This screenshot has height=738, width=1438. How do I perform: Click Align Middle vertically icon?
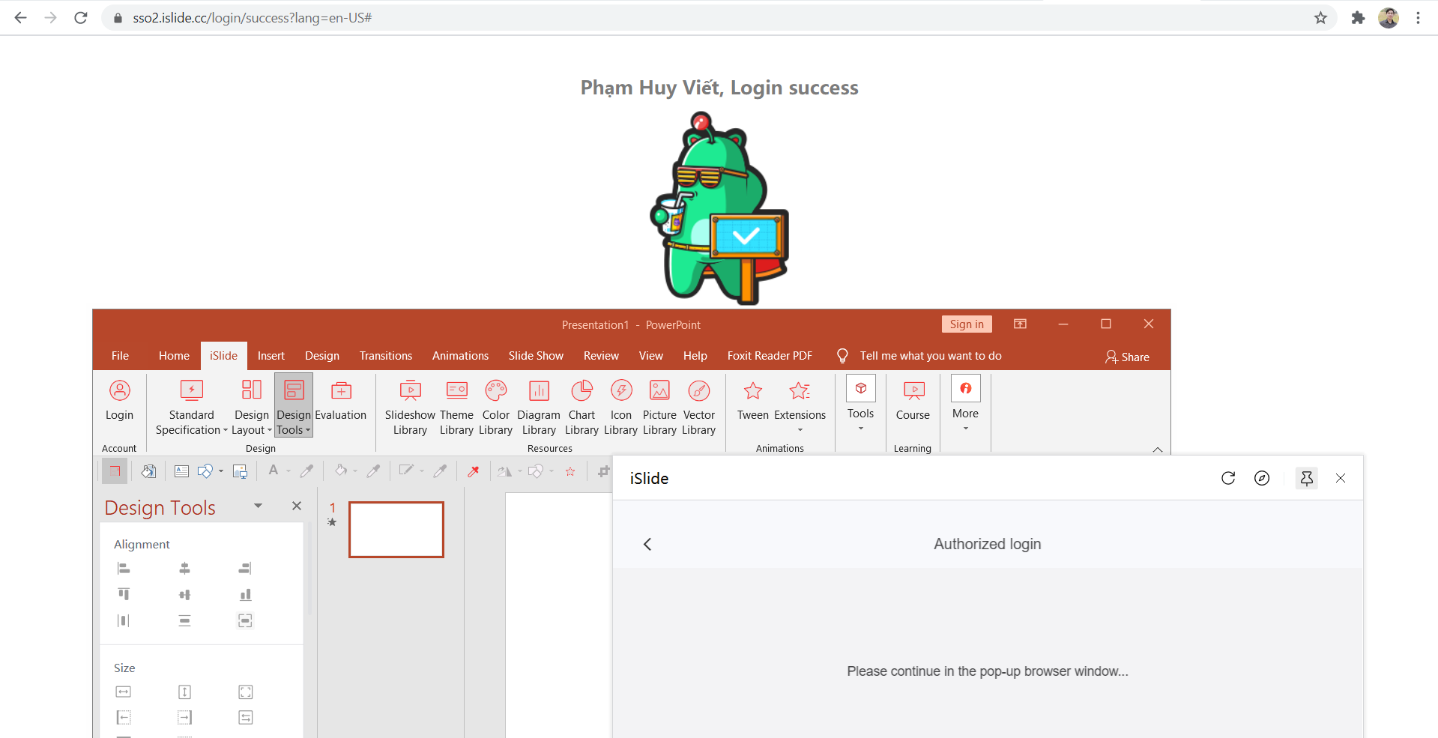pos(184,594)
